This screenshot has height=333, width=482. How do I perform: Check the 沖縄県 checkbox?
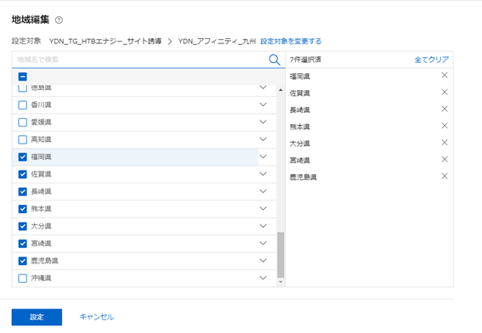coord(23,279)
